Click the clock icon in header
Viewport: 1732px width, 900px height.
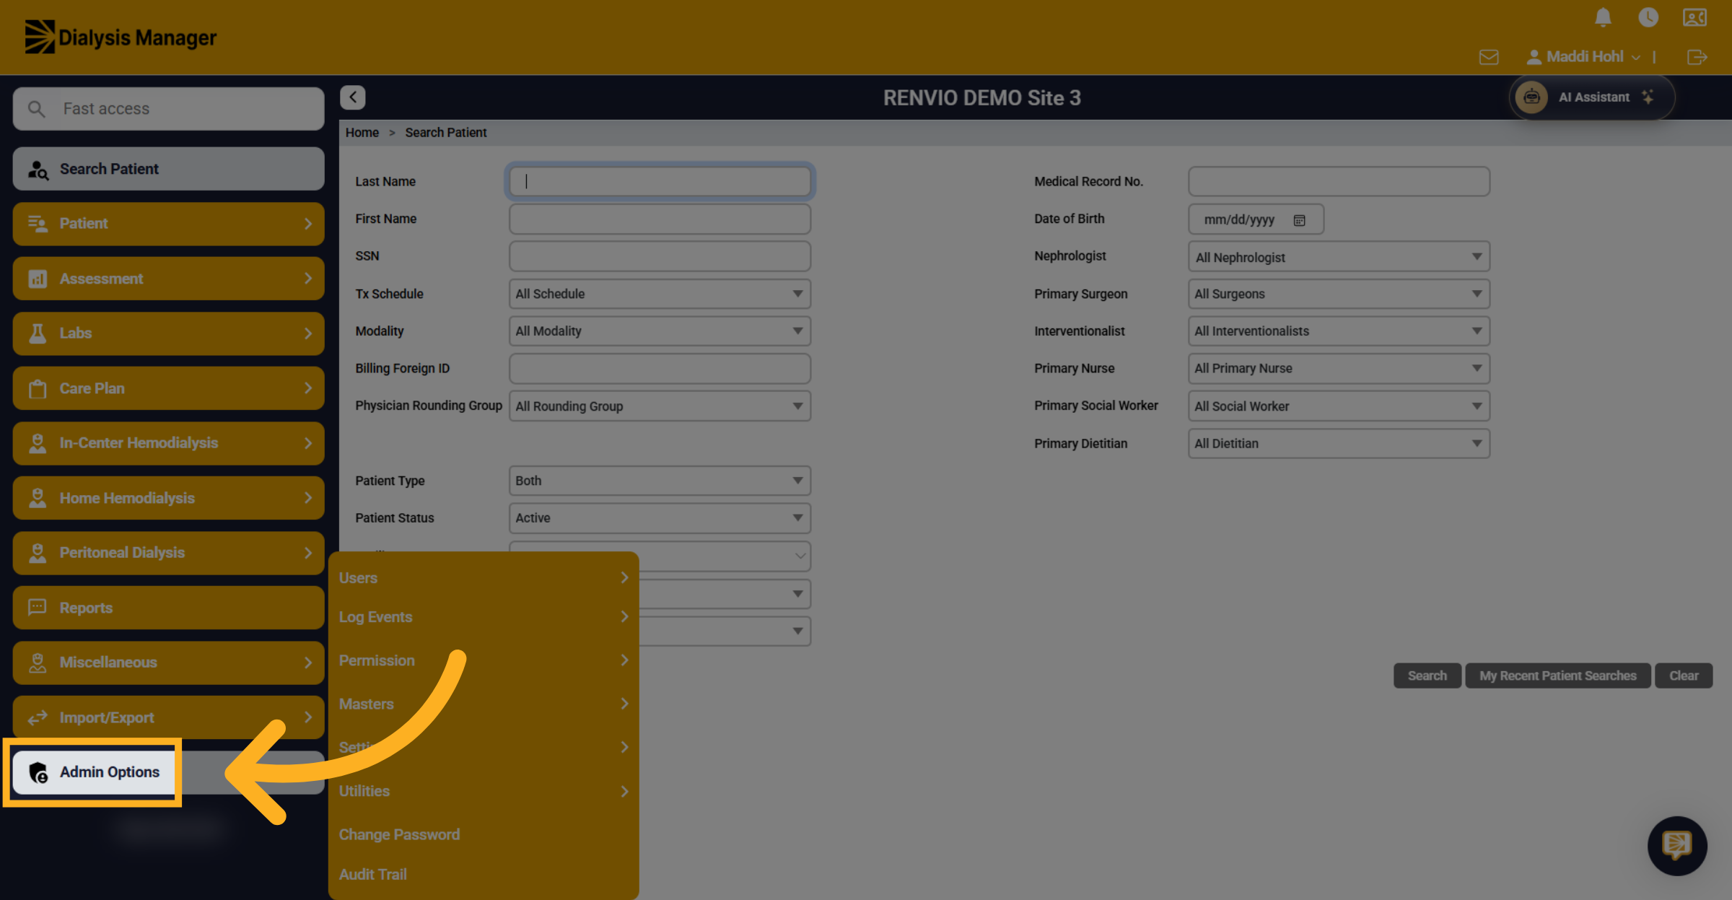[1648, 17]
